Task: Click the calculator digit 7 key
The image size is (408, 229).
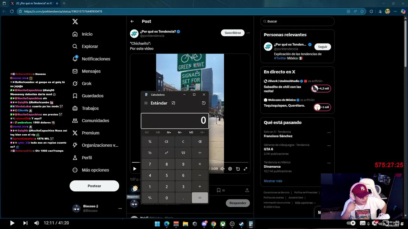Action: (x=150, y=164)
